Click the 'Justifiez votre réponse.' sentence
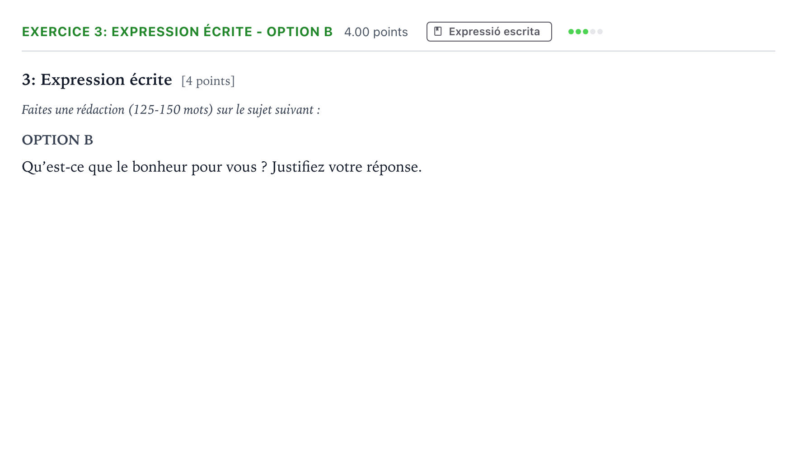Viewport: 797px width, 468px height. pyautogui.click(x=347, y=167)
